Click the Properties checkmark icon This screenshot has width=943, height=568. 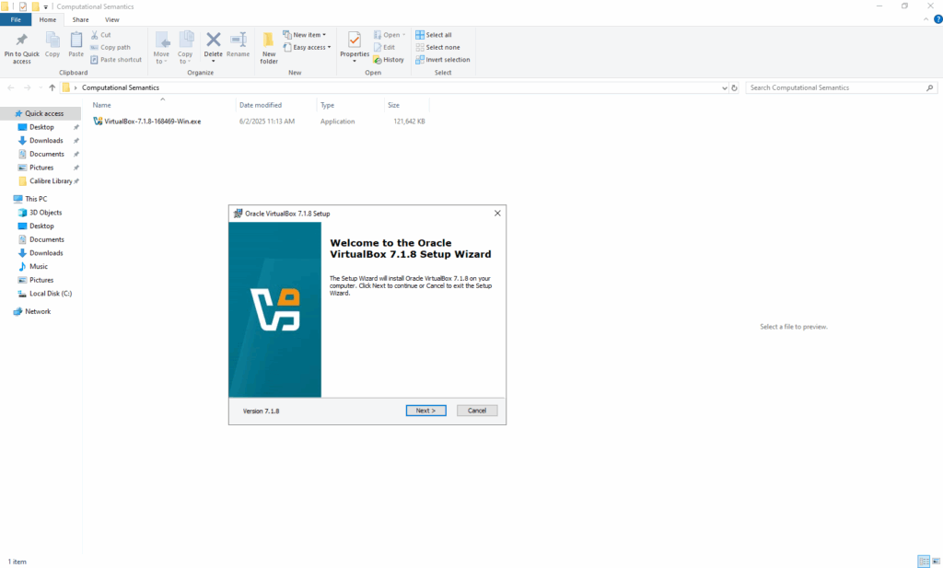355,41
